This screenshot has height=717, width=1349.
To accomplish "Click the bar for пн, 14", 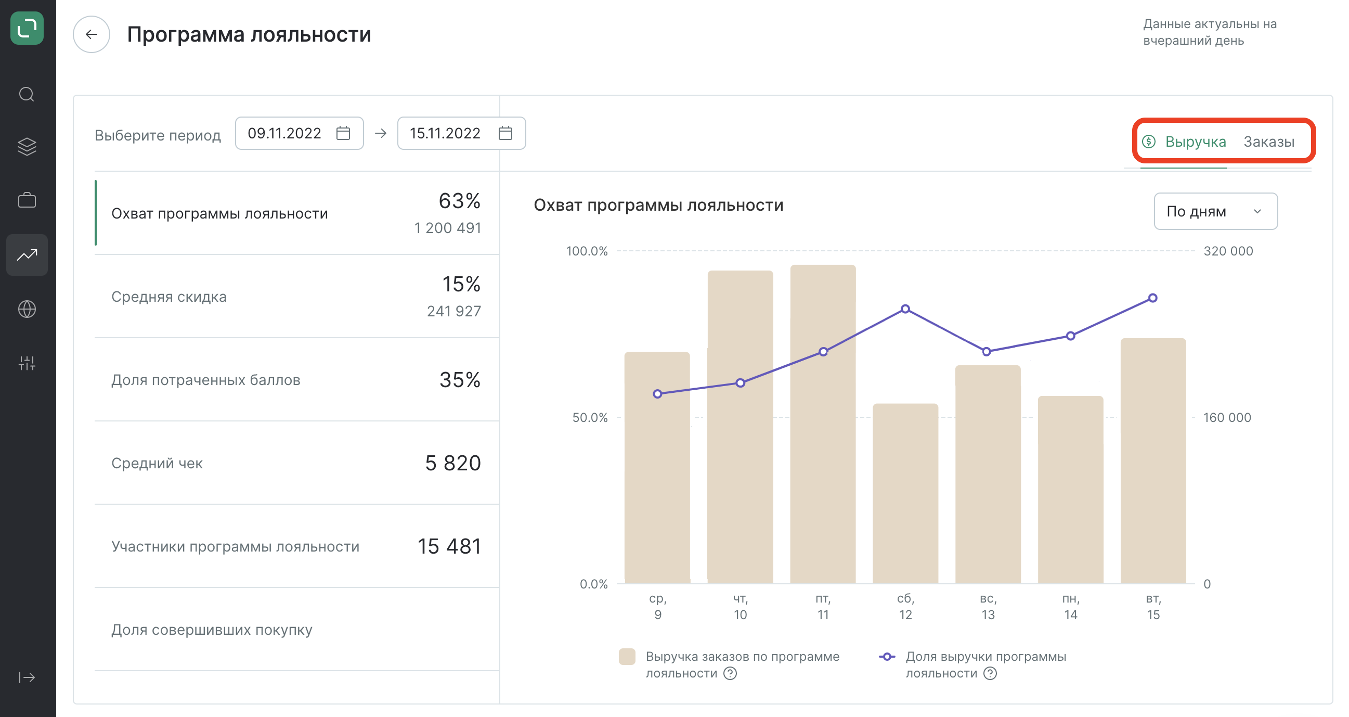I will point(1070,490).
